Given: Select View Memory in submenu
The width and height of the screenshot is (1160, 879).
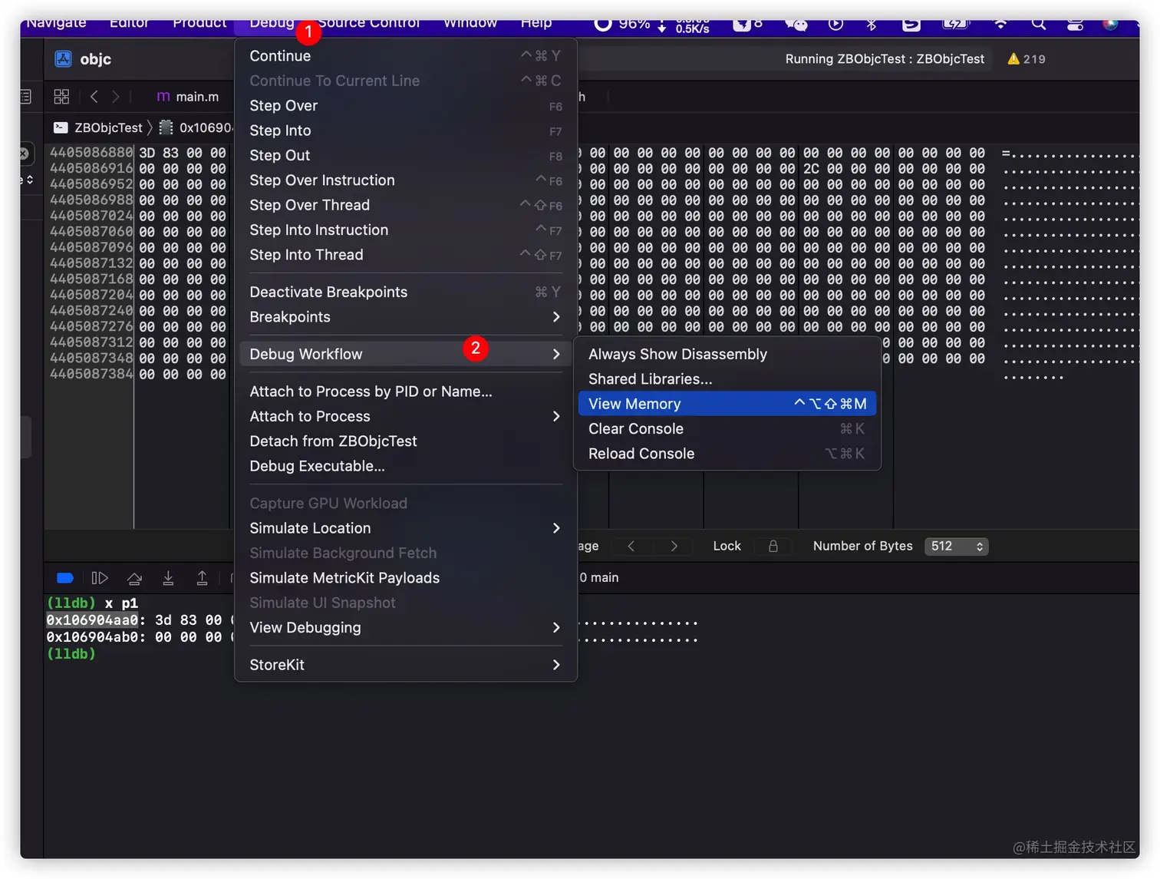Looking at the screenshot, I should (727, 404).
